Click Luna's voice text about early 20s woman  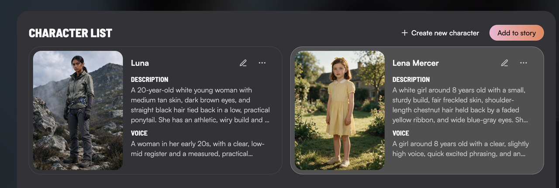[x=198, y=149]
